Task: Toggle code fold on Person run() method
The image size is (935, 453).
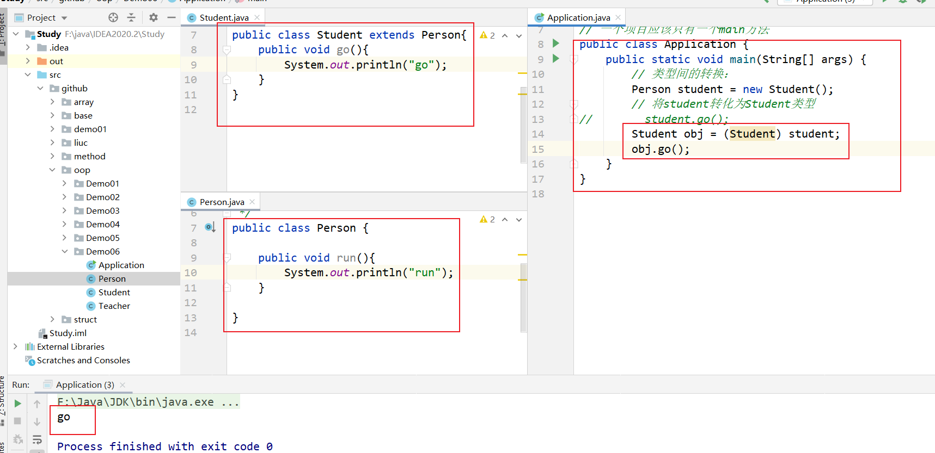Action: pyautogui.click(x=227, y=258)
